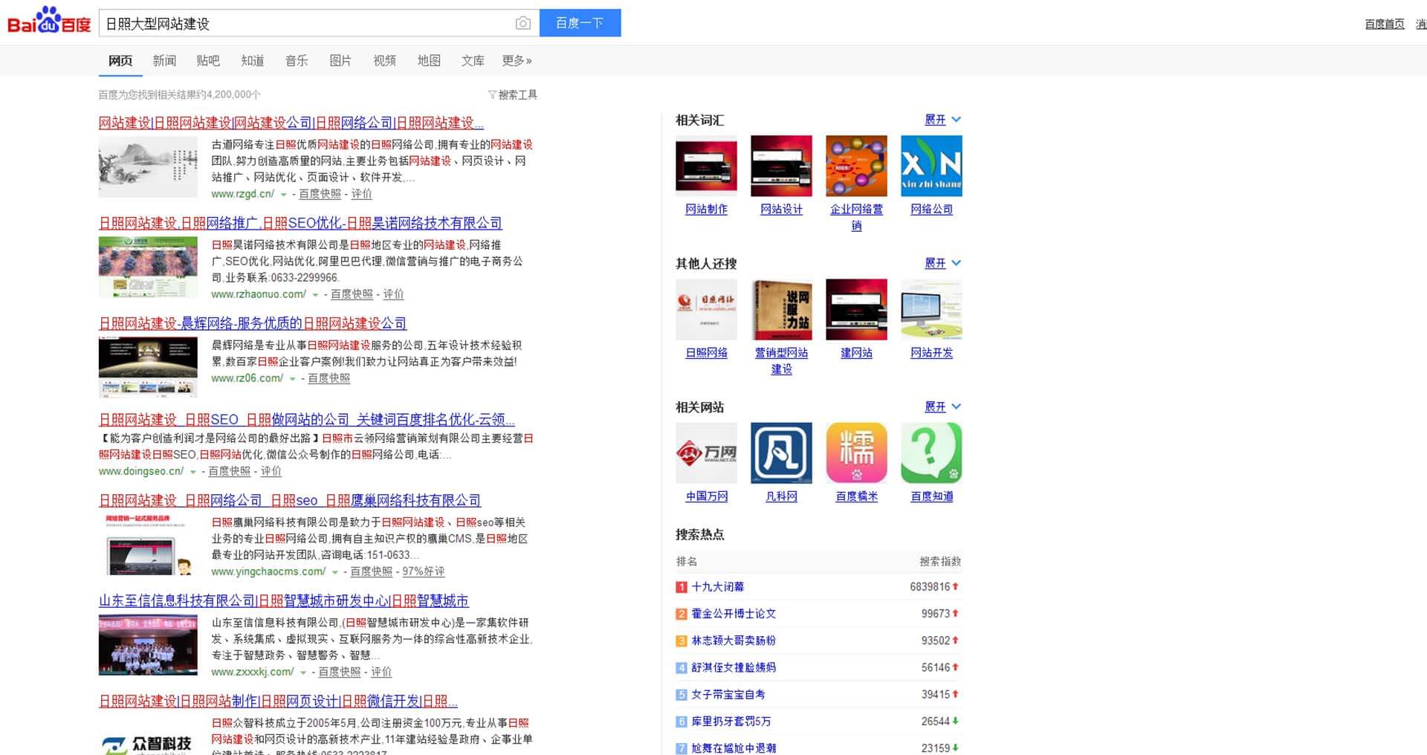Open dropdown arrow next to www.doingseo.cn/
Image resolution: width=1427 pixels, height=755 pixels.
[x=193, y=472]
